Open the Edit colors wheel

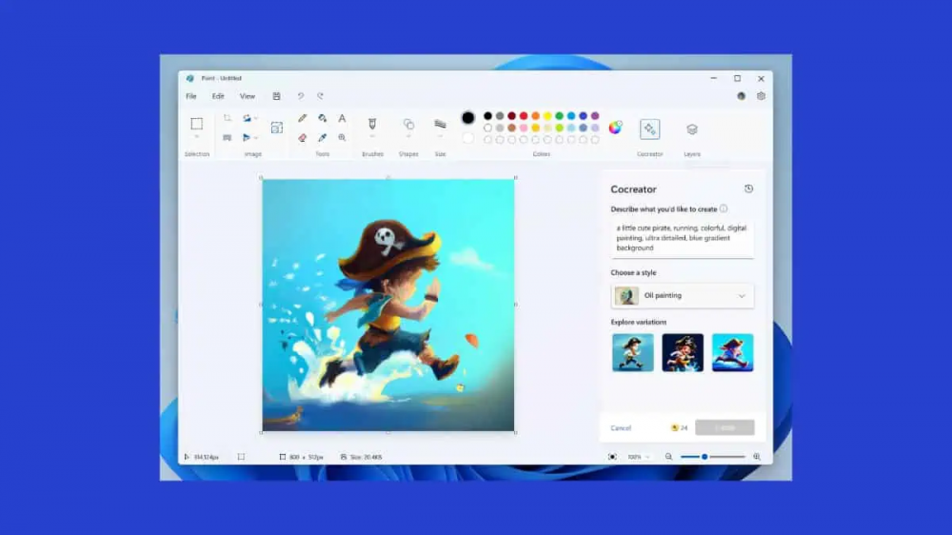[x=615, y=128]
